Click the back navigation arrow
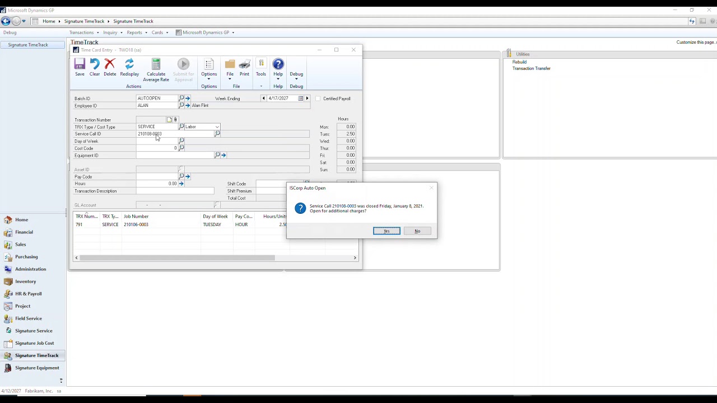The image size is (717, 403). 6,21
